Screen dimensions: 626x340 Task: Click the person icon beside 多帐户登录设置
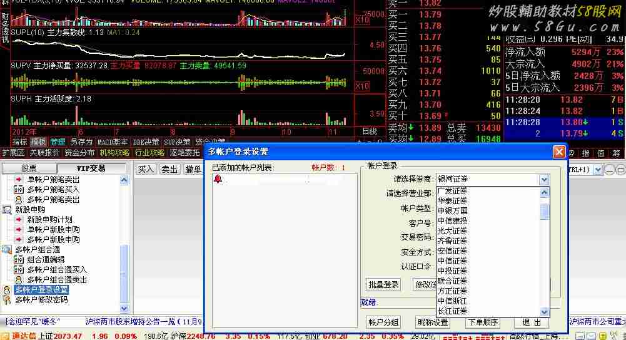pos(7,290)
